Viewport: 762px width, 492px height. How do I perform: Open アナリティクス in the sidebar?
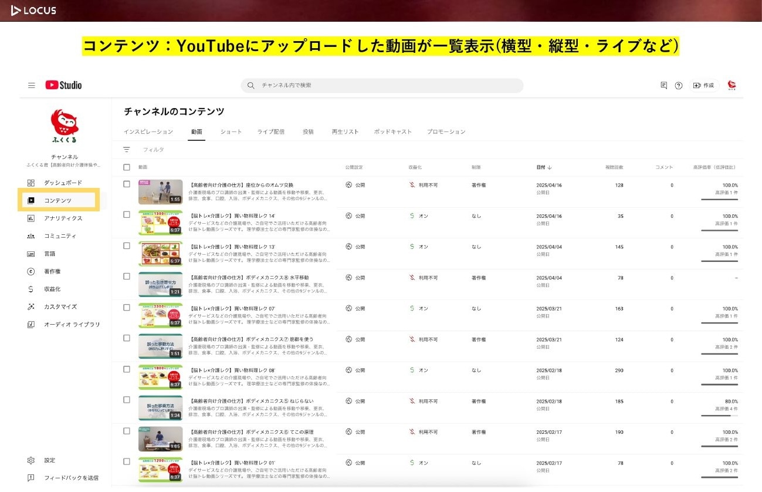(x=63, y=218)
